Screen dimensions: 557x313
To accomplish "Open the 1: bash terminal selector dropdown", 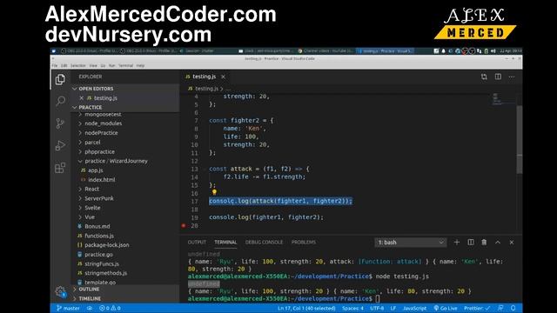I will [410, 242].
